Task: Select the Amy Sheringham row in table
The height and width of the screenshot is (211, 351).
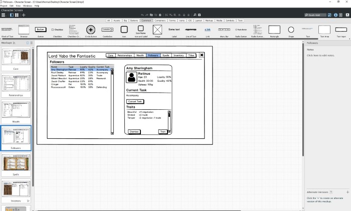Action: point(80,70)
